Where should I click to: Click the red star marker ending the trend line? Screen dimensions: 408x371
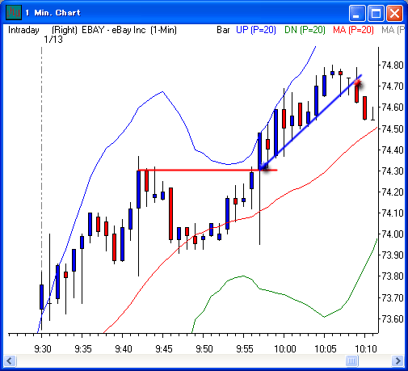click(x=358, y=82)
